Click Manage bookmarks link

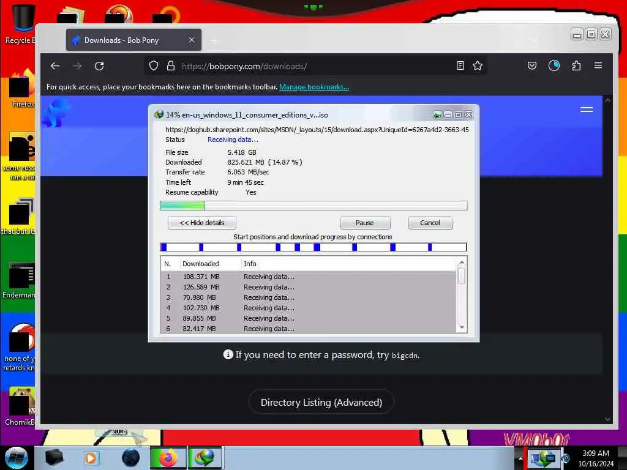[314, 87]
